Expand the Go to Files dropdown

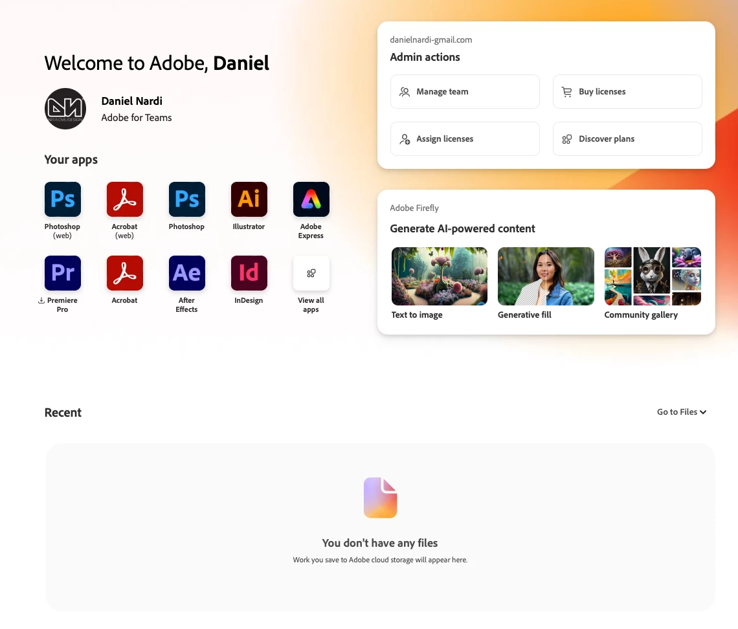click(x=682, y=412)
